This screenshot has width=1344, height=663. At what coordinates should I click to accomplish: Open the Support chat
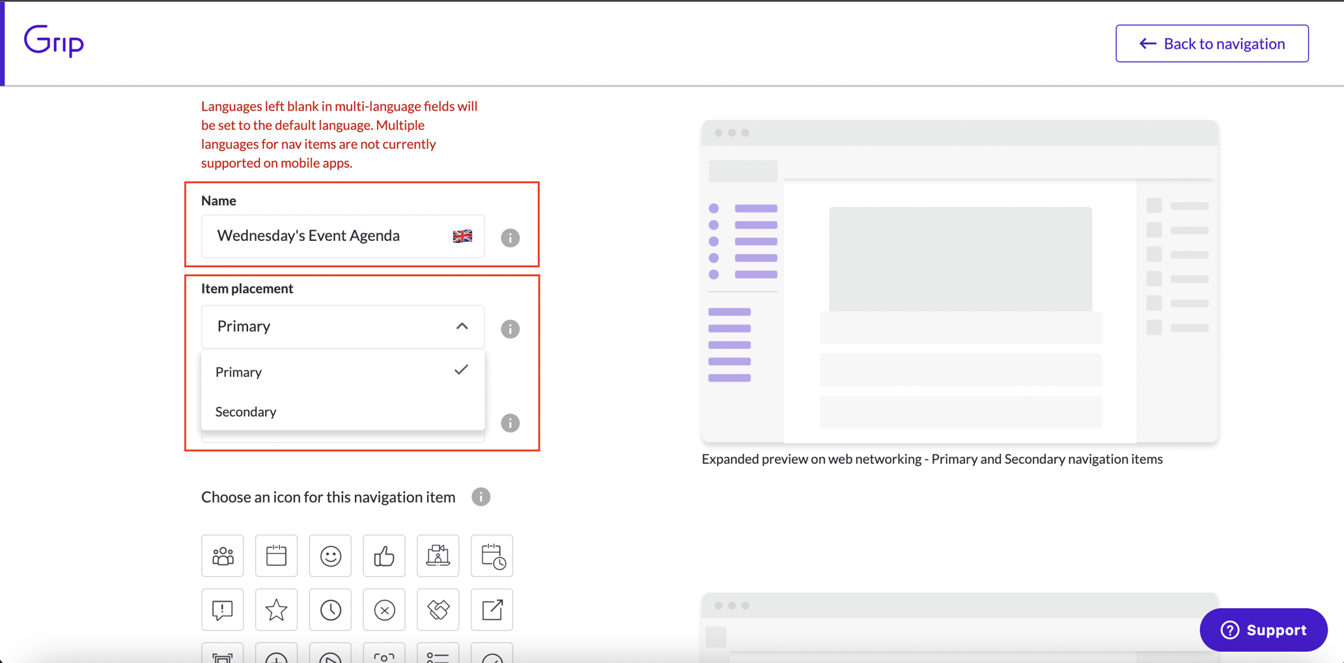point(1263,630)
